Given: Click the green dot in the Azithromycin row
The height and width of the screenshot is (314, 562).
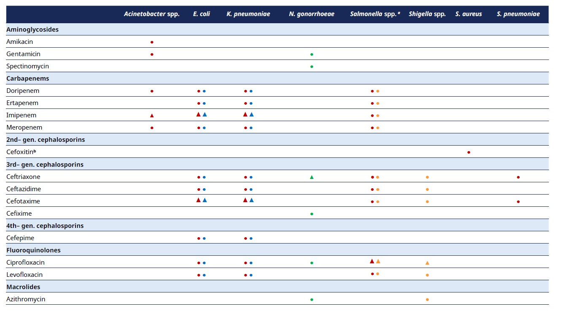Looking at the screenshot, I should click(312, 300).
